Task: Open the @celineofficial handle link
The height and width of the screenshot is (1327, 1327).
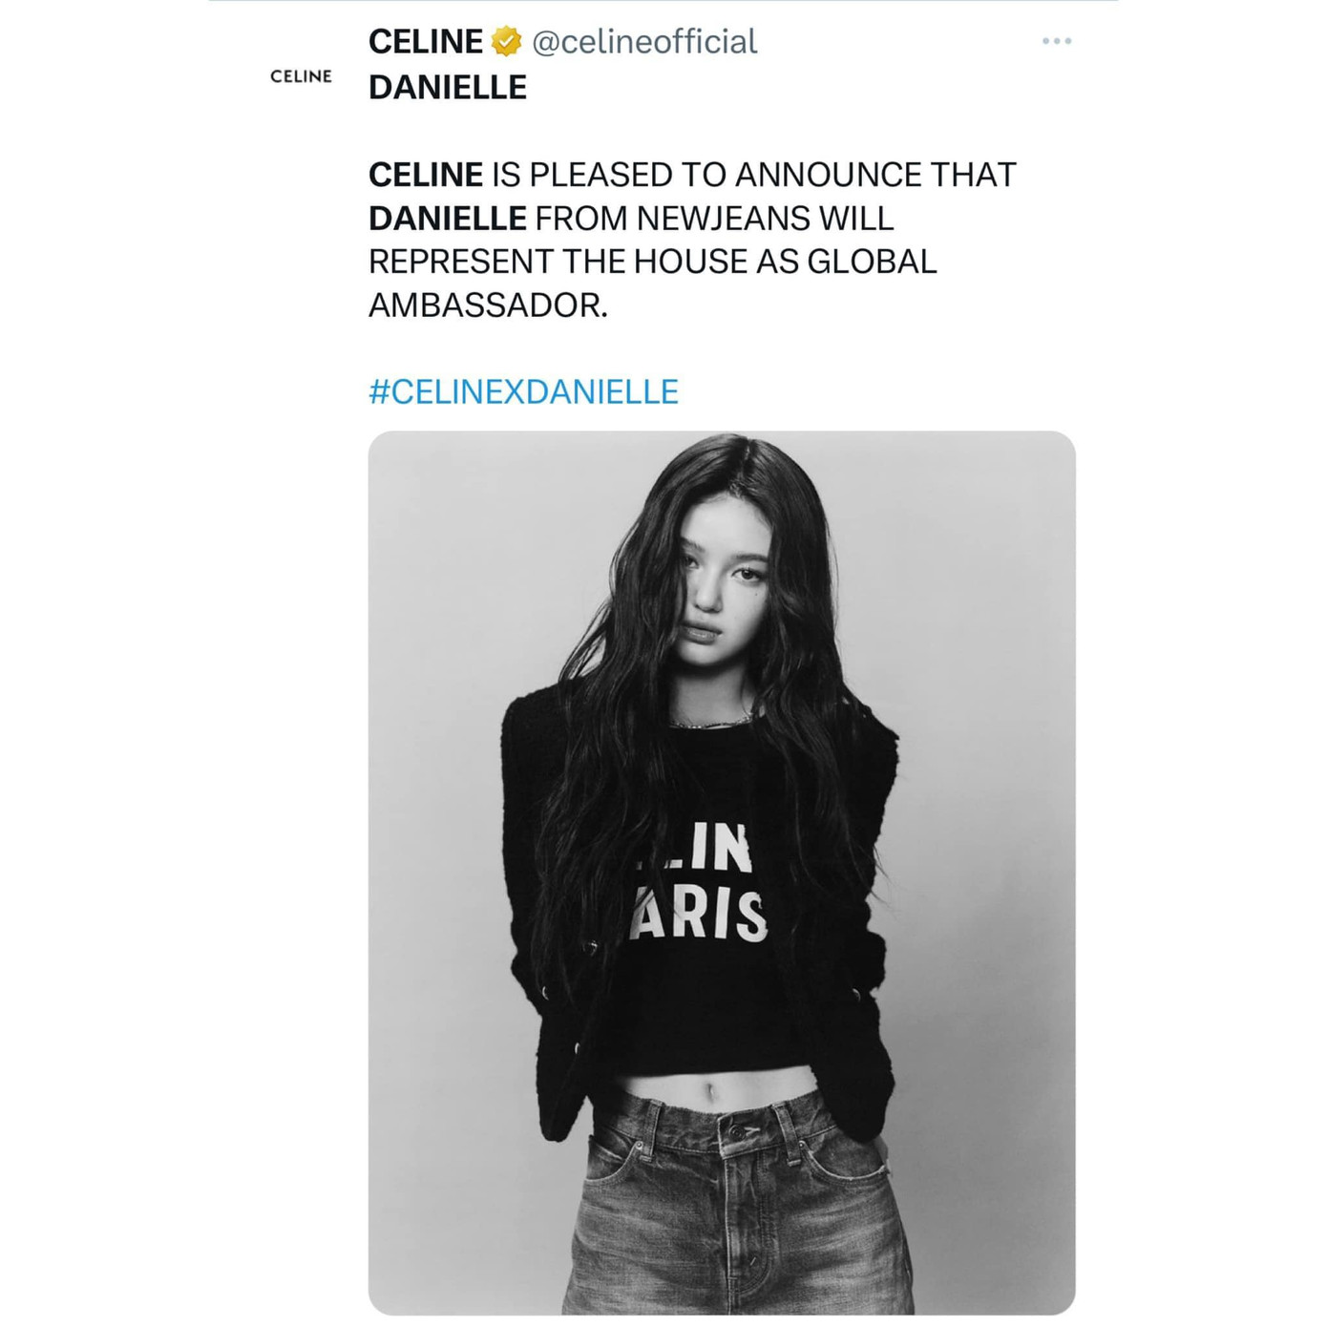Action: (644, 41)
